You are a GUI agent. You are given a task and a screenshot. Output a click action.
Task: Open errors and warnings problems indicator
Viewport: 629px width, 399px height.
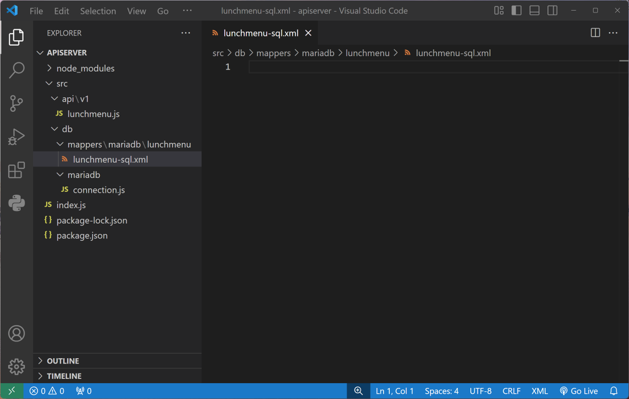coord(47,391)
